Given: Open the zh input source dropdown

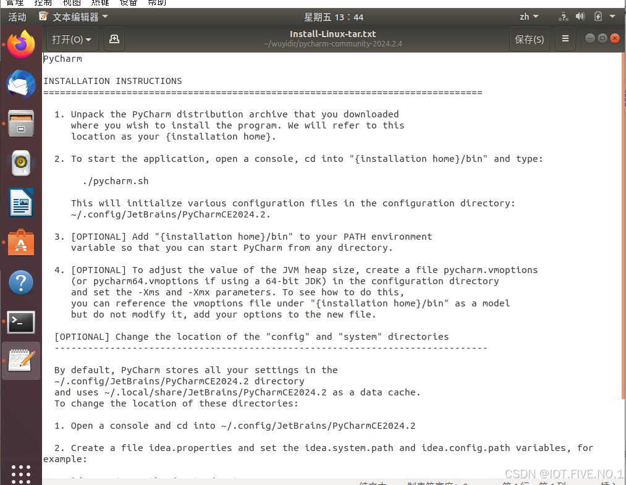Looking at the screenshot, I should coord(529,17).
